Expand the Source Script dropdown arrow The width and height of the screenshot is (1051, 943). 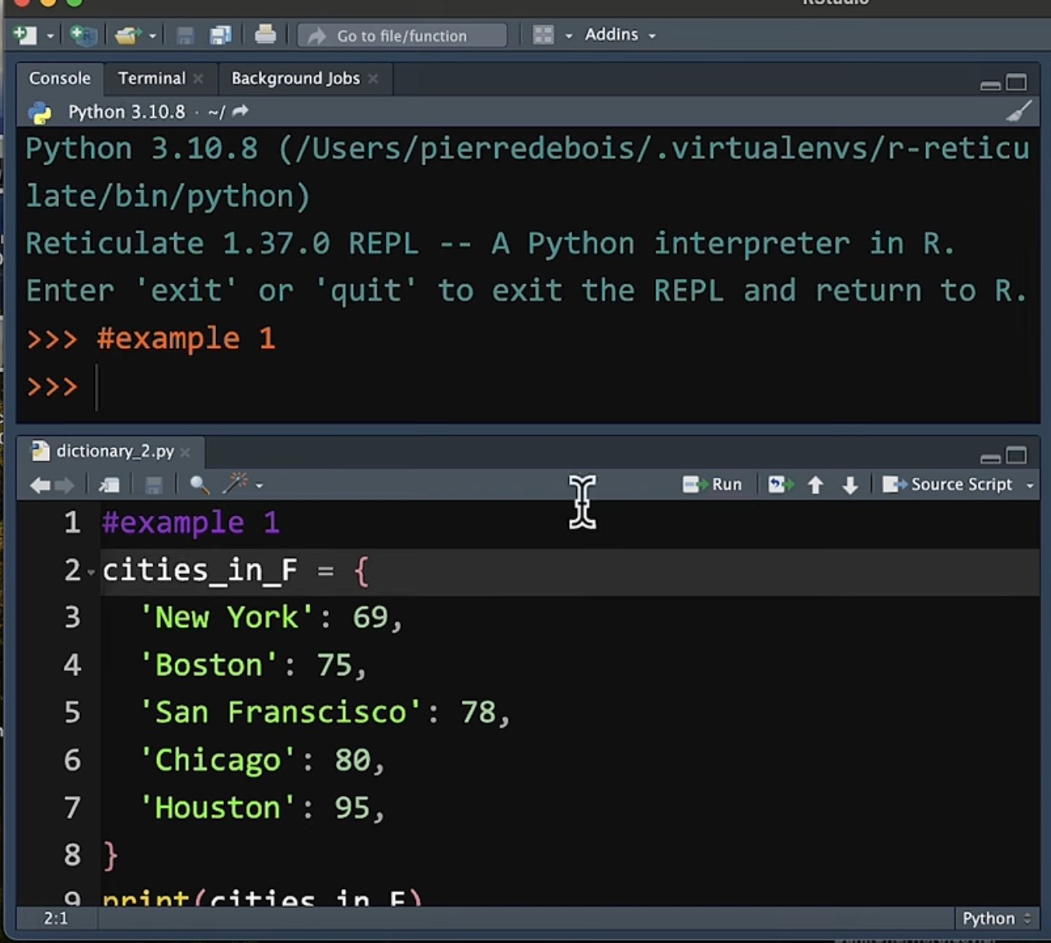pos(1029,485)
